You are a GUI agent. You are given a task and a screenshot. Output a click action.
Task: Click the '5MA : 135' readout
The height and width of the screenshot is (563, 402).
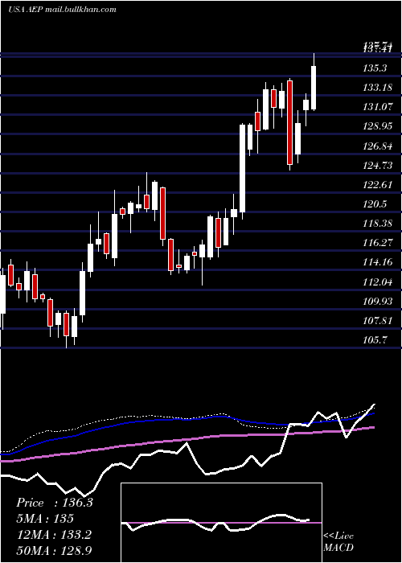point(45,519)
